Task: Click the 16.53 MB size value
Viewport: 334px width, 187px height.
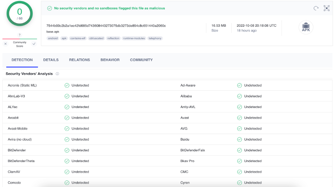Action: click(x=218, y=25)
